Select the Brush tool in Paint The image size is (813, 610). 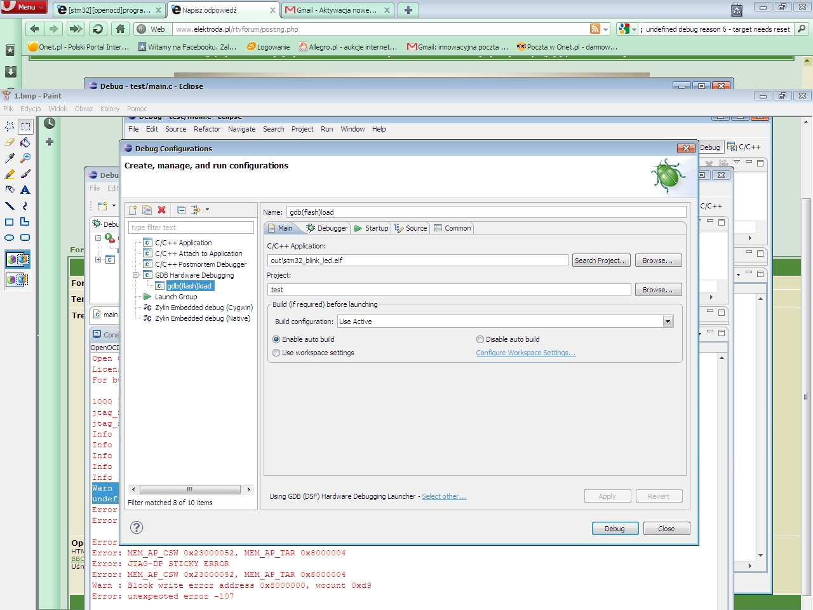click(25, 174)
